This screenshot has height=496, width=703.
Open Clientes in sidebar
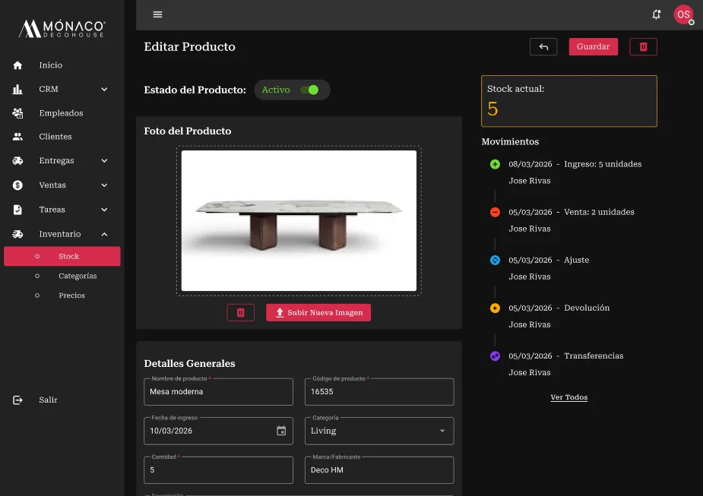55,137
